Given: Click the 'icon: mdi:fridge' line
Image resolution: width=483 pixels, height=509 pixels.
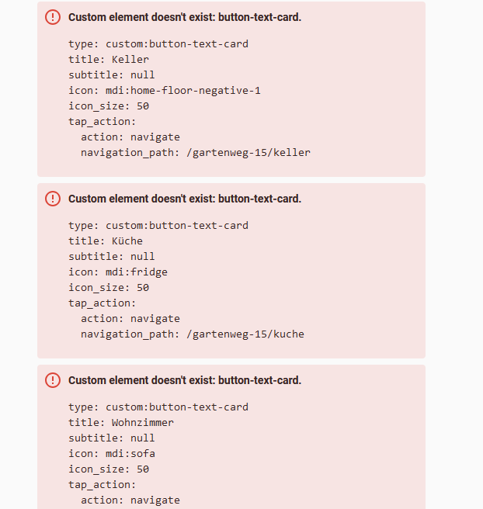Looking at the screenshot, I should coord(118,272).
